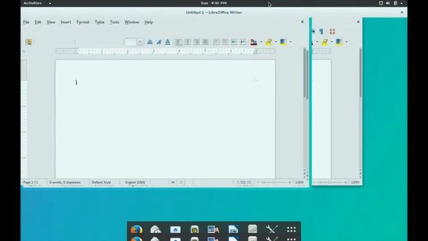Click the lifebuoy help icon in back window
Image resolution: width=428 pixels, height=241 pixels.
tap(332, 31)
